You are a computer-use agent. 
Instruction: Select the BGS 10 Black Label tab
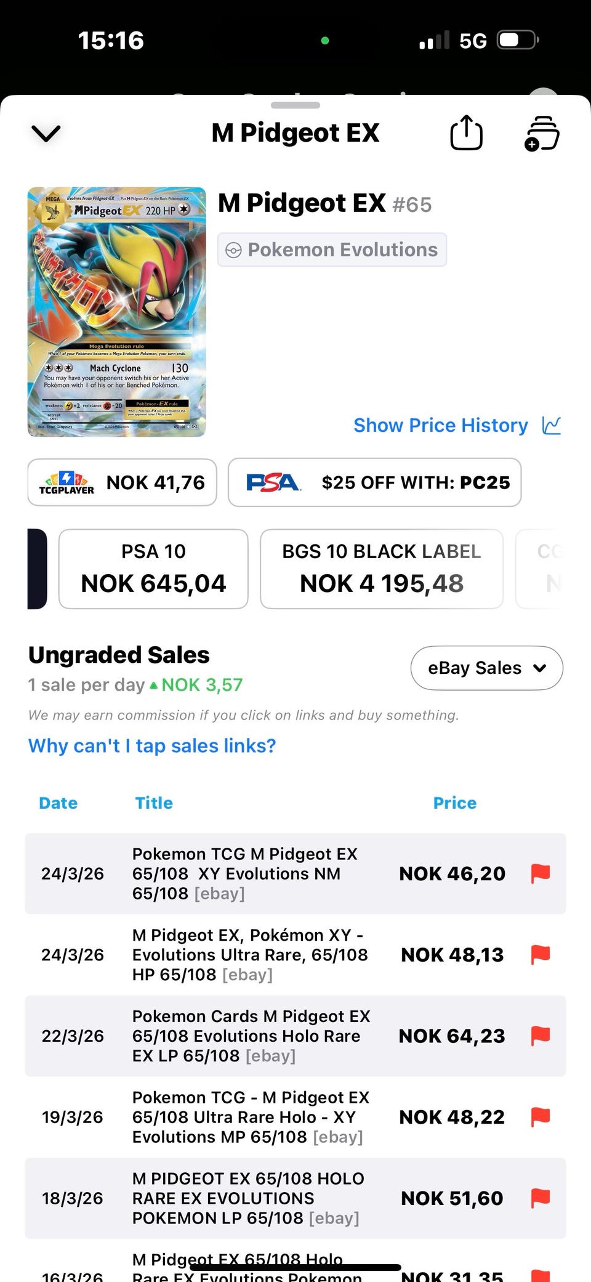coord(381,569)
